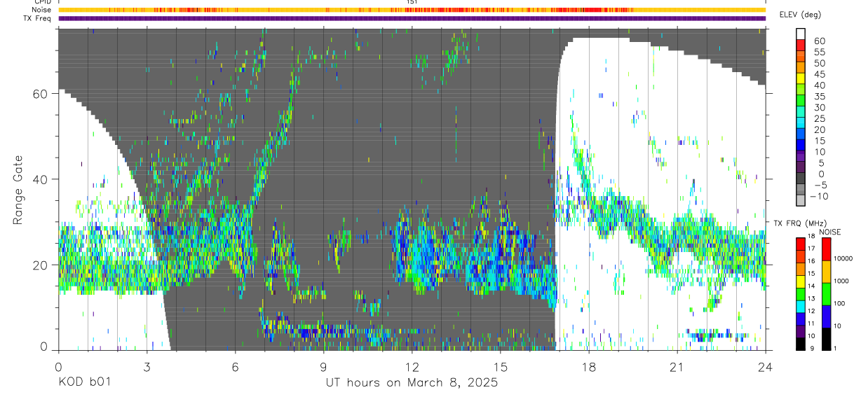Click the '30' label on ELEV scale

[819, 108]
